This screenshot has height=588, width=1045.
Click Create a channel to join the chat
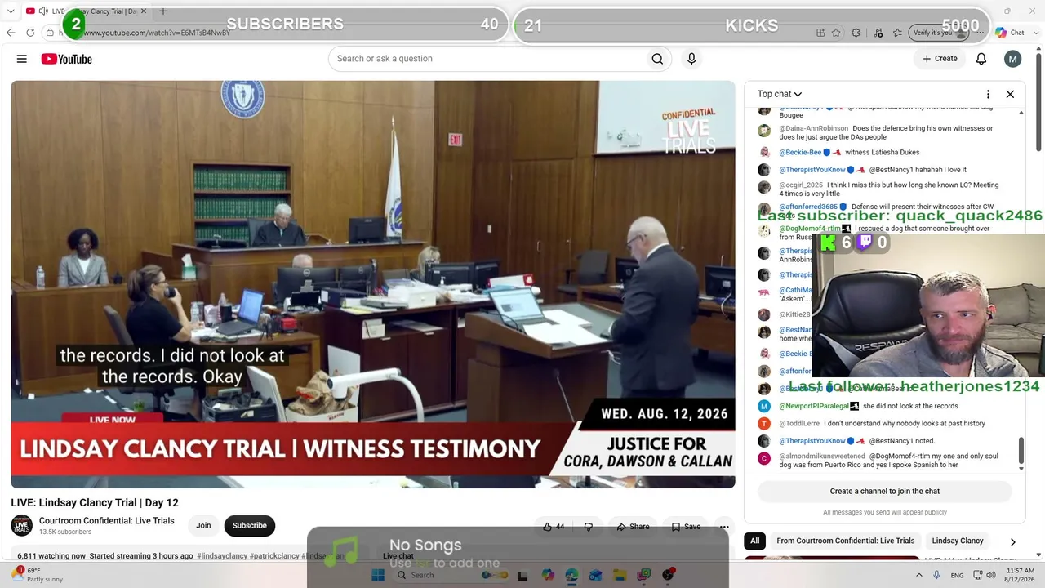[x=885, y=491]
